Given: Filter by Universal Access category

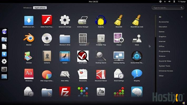Looking at the screenshot, I should pos(166,71).
